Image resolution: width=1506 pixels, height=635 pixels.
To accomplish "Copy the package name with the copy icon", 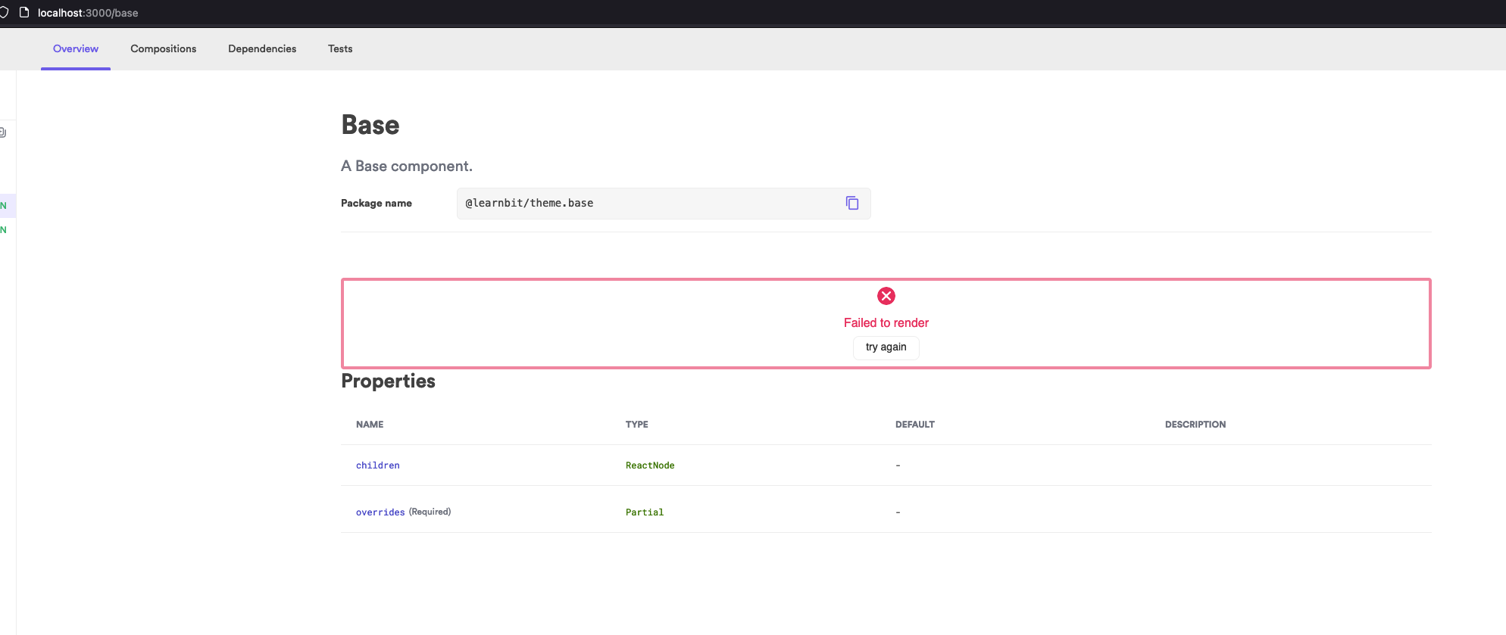I will [x=852, y=203].
